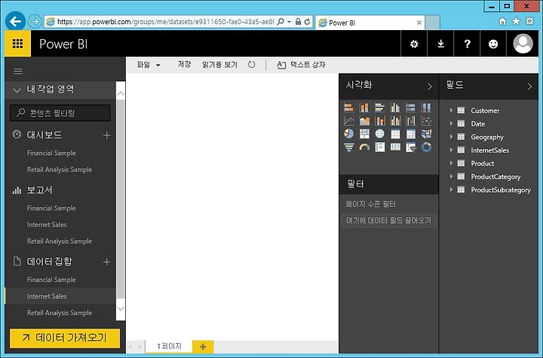Open Financial Sample under 데이터 집합
This screenshot has height=358, width=543.
(51, 280)
